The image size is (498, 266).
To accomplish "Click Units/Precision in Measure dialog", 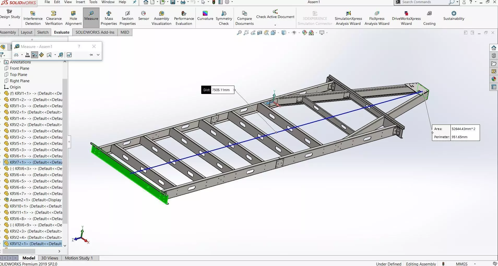I will [27, 55].
